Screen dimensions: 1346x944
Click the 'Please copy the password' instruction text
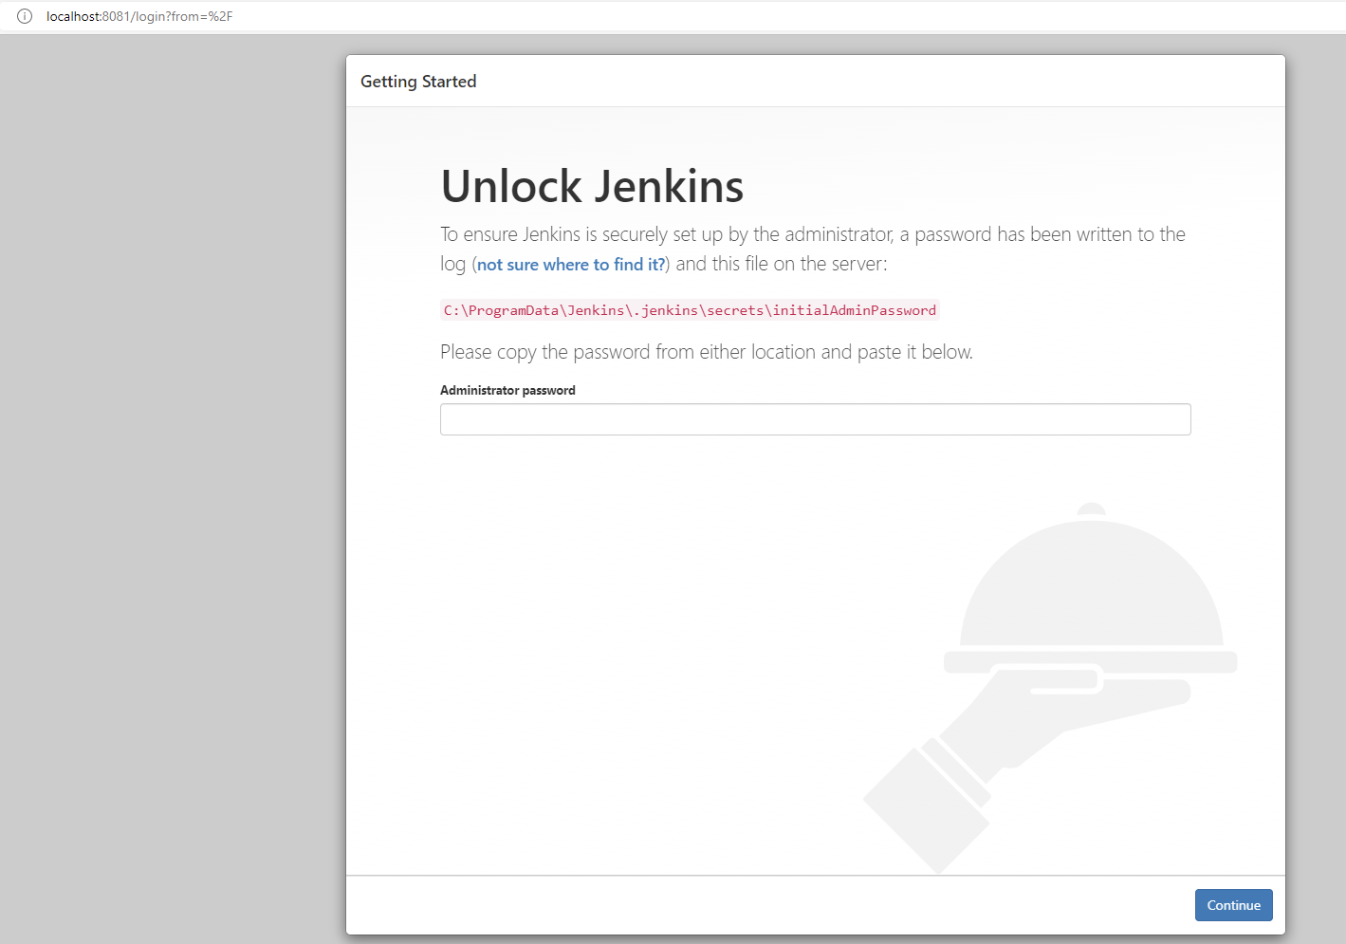(707, 352)
